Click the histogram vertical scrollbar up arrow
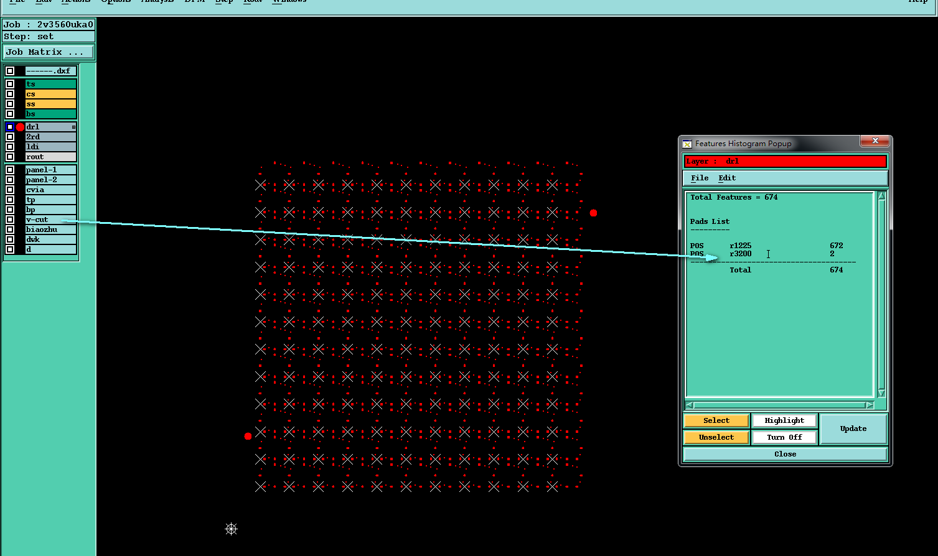 pos(881,196)
